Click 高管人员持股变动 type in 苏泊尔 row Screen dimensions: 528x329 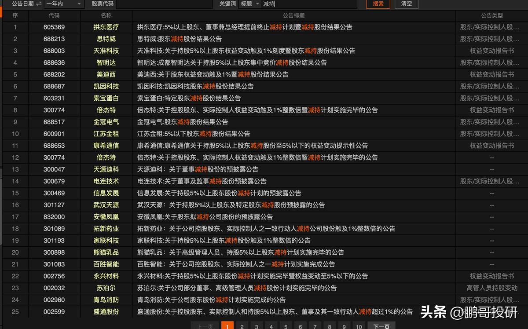pyautogui.click(x=492, y=288)
